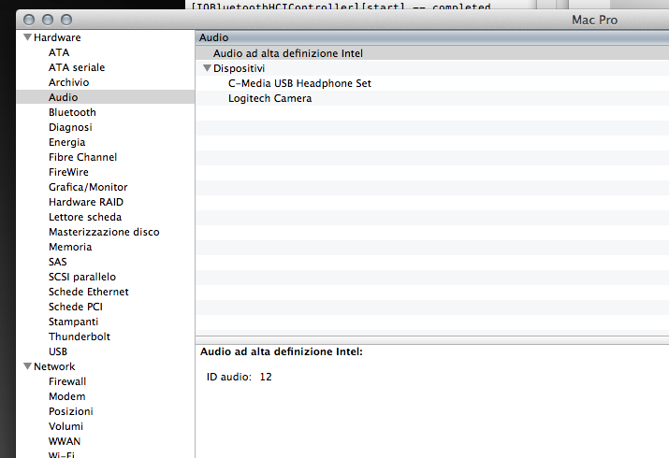Zoom the window with the green button
669x458 pixels.
point(66,20)
